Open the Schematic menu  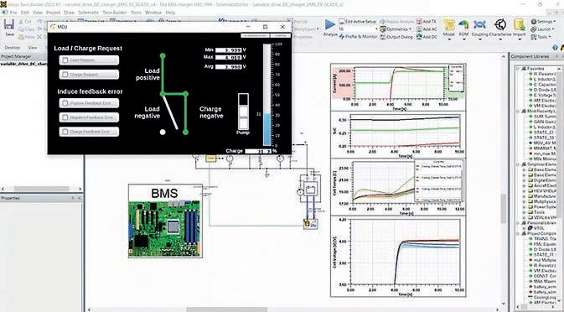pyautogui.click(x=89, y=13)
